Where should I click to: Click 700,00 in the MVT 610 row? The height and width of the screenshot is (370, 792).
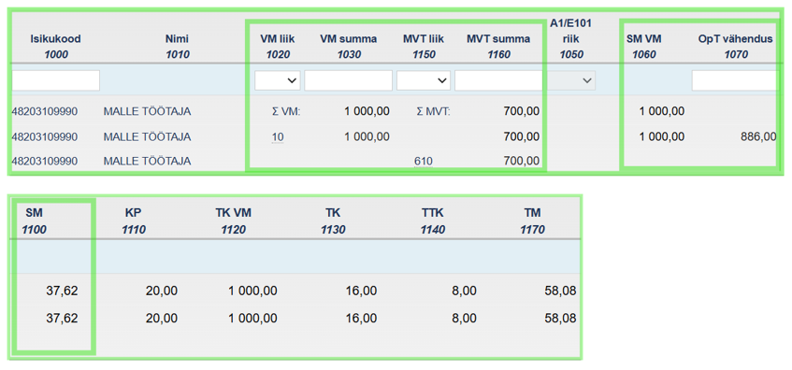[521, 162]
